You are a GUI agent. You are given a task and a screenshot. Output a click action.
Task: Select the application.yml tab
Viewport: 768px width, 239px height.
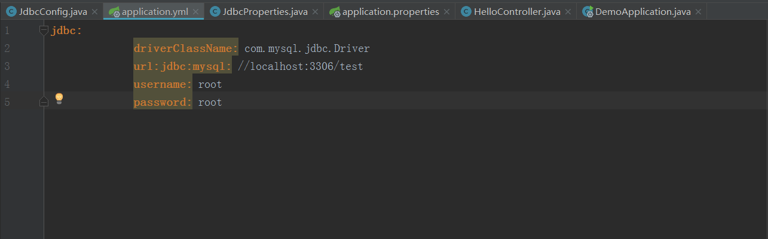(155, 11)
